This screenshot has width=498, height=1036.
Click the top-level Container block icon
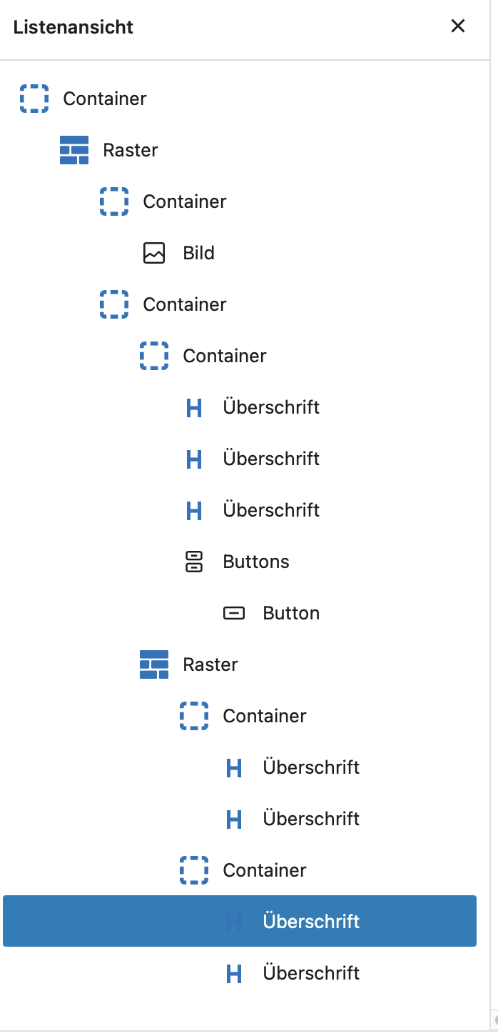coord(34,99)
